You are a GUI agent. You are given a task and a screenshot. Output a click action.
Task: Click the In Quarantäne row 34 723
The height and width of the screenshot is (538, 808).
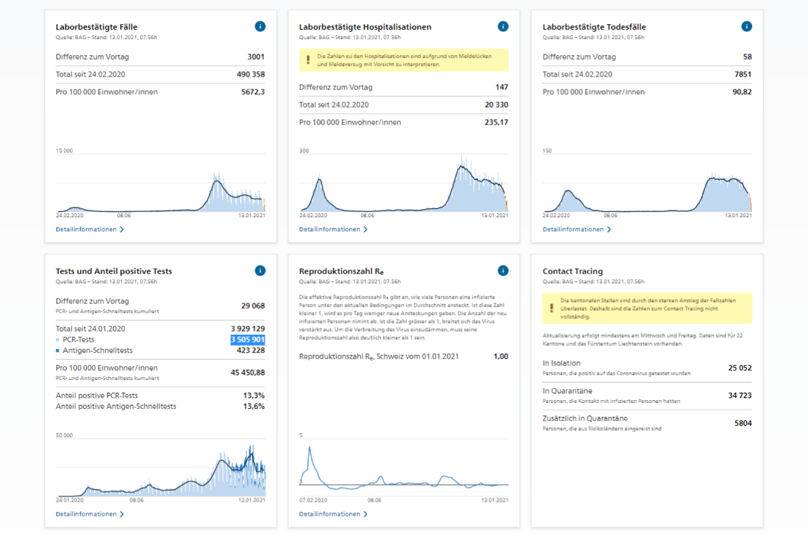click(647, 396)
